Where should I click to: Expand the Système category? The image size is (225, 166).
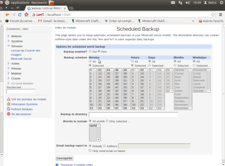click(x=8, y=41)
